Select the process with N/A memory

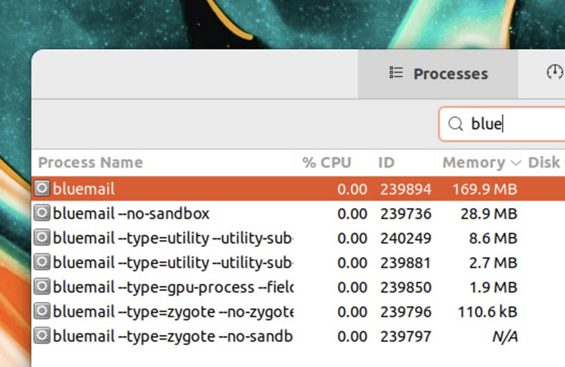coord(299,336)
